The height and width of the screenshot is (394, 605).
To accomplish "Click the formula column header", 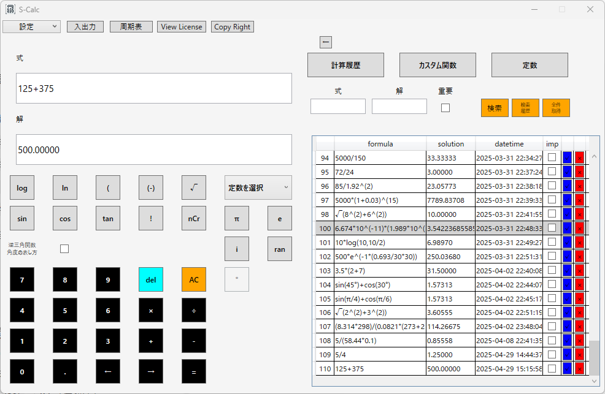I will click(380, 144).
